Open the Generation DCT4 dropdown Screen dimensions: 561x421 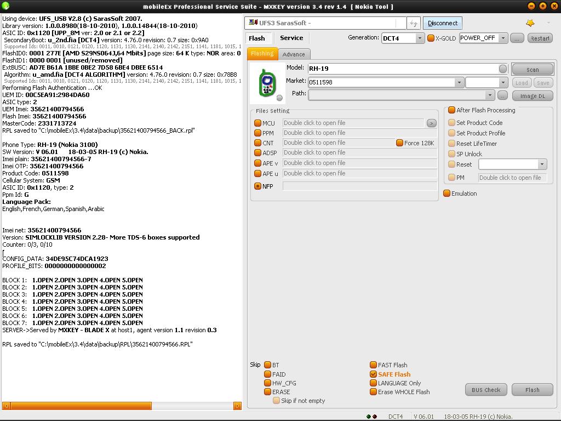tap(420, 38)
